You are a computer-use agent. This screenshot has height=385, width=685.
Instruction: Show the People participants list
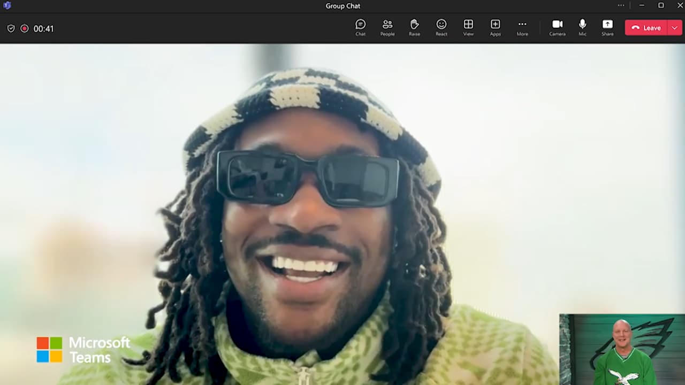pyautogui.click(x=387, y=27)
